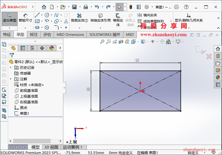Screen dimensions: 222x155
Task: Select the Line sketch tool
Action: tap(37, 15)
